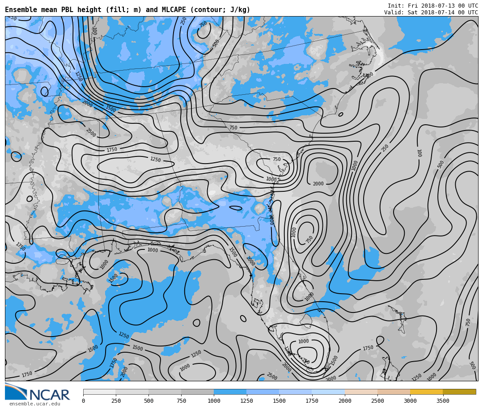Select the peach 2000–2500 colorbar swatch
Screen dimensions: 483x409
click(x=361, y=392)
